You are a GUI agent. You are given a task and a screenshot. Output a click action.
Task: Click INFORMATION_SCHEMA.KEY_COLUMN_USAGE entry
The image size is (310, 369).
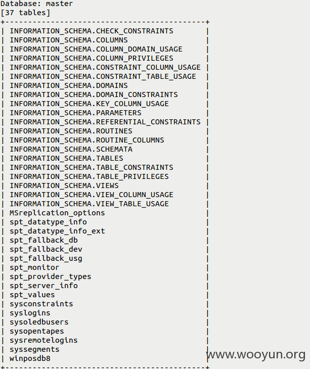89,104
